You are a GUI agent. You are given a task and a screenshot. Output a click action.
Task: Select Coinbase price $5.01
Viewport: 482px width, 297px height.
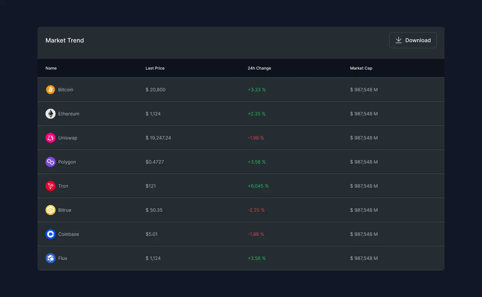click(x=152, y=234)
